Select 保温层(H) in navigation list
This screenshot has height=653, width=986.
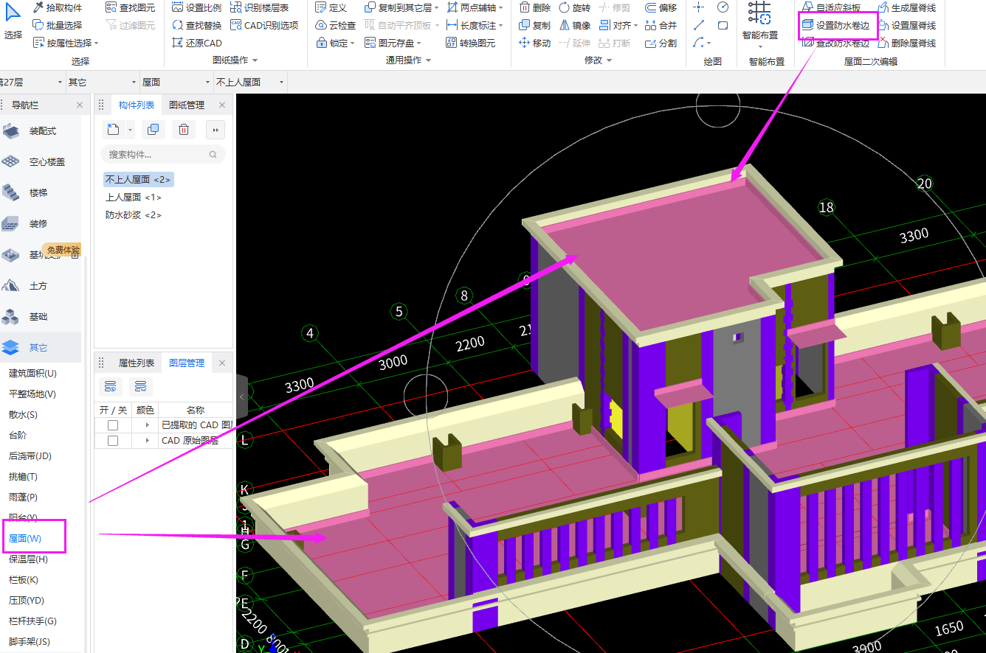click(28, 559)
